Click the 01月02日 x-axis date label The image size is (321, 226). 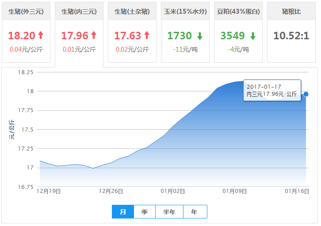[172, 192]
